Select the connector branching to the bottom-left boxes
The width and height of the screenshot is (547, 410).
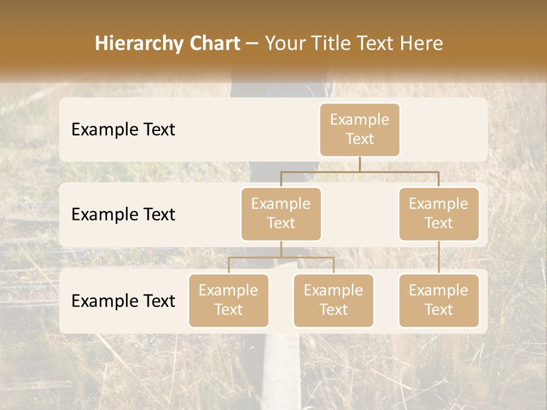point(281,257)
